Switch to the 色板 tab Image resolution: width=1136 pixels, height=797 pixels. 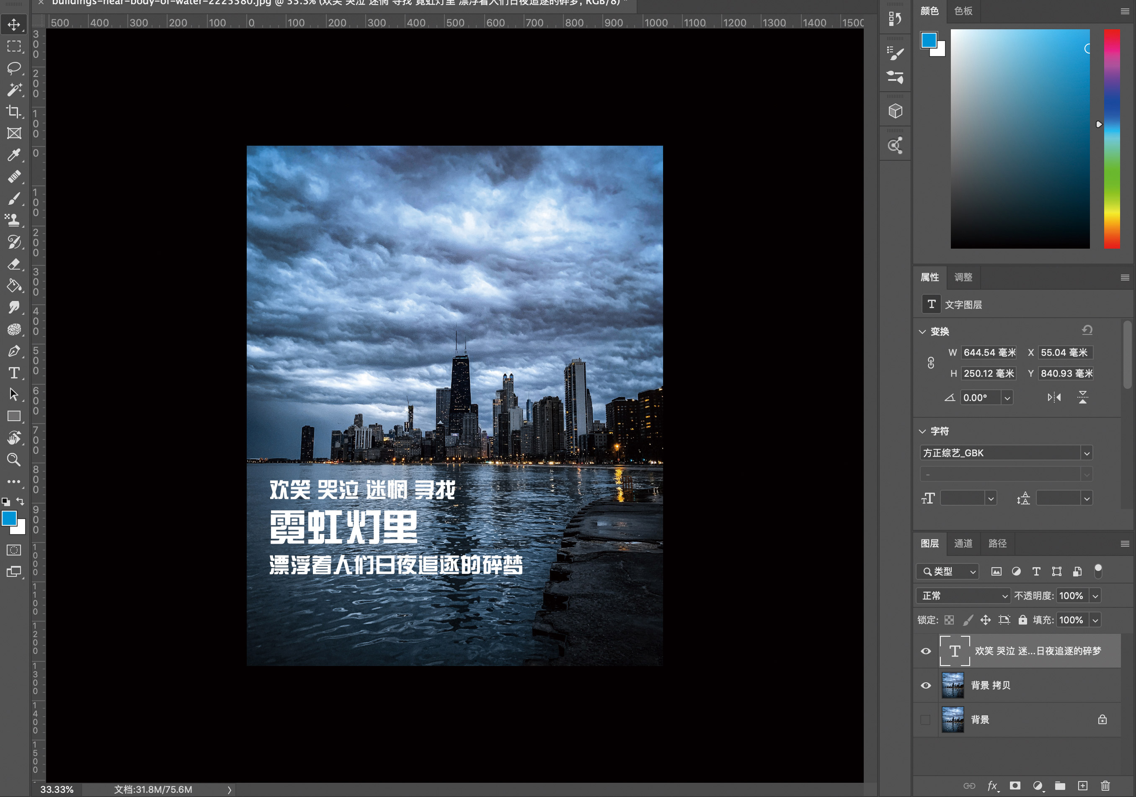click(963, 11)
